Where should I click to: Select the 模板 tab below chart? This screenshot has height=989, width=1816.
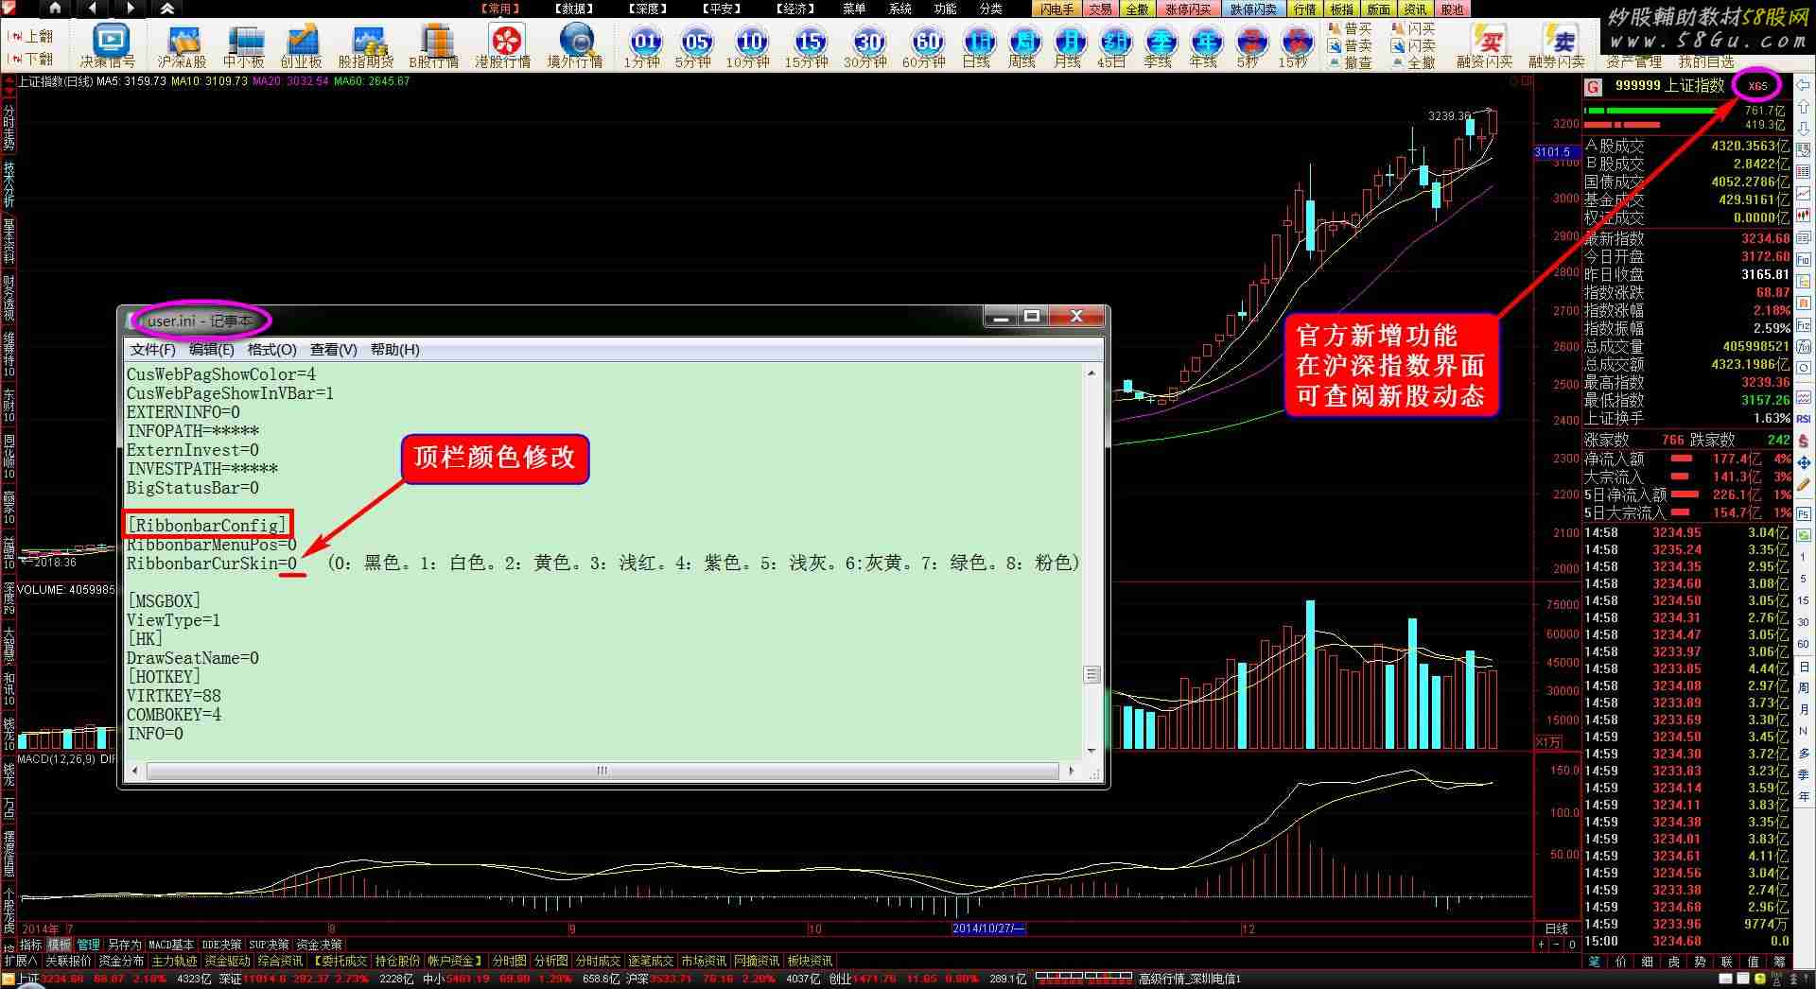[x=59, y=945]
